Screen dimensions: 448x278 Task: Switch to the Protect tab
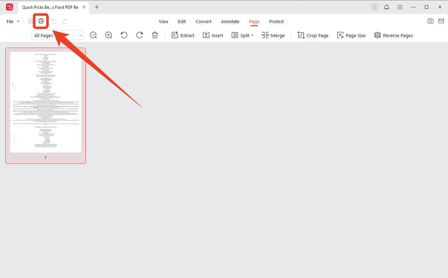point(276,21)
